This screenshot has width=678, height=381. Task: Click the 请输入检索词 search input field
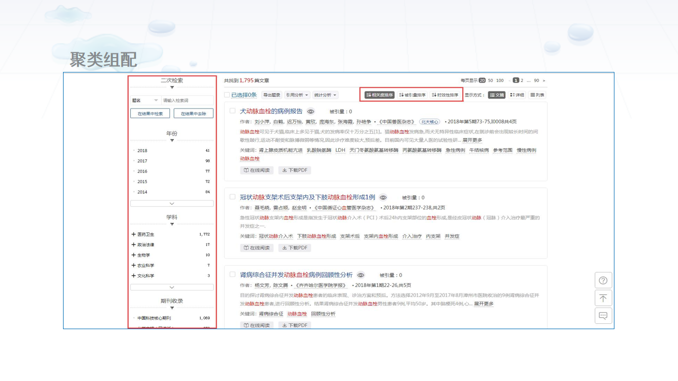pyautogui.click(x=187, y=100)
